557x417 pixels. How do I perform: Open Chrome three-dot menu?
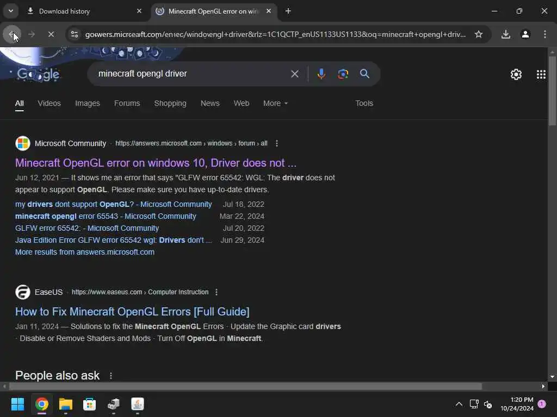tap(545, 34)
